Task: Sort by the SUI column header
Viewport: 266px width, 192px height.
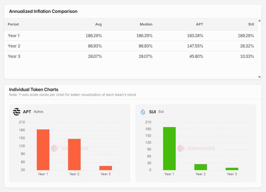Action: tap(251, 24)
